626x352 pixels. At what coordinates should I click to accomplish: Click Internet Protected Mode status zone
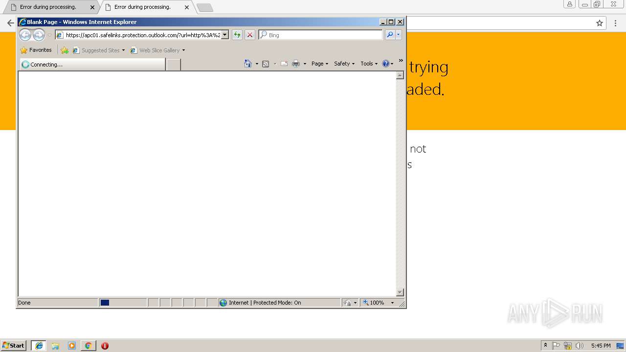click(x=279, y=303)
